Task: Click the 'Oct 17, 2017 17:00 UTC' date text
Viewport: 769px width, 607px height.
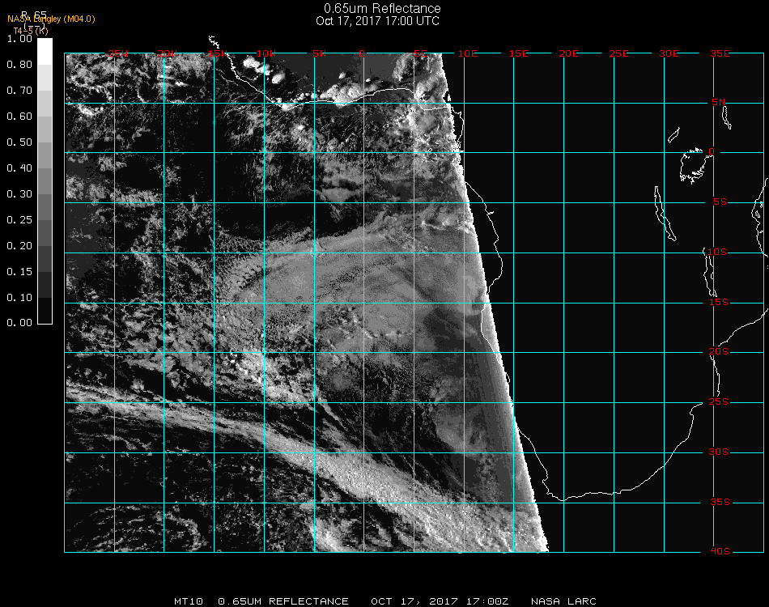Action: [378, 21]
